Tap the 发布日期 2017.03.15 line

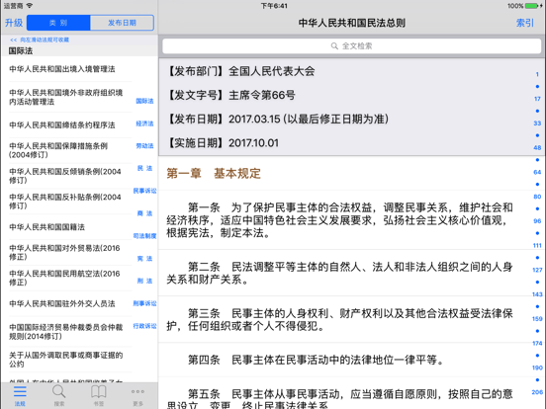[278, 119]
